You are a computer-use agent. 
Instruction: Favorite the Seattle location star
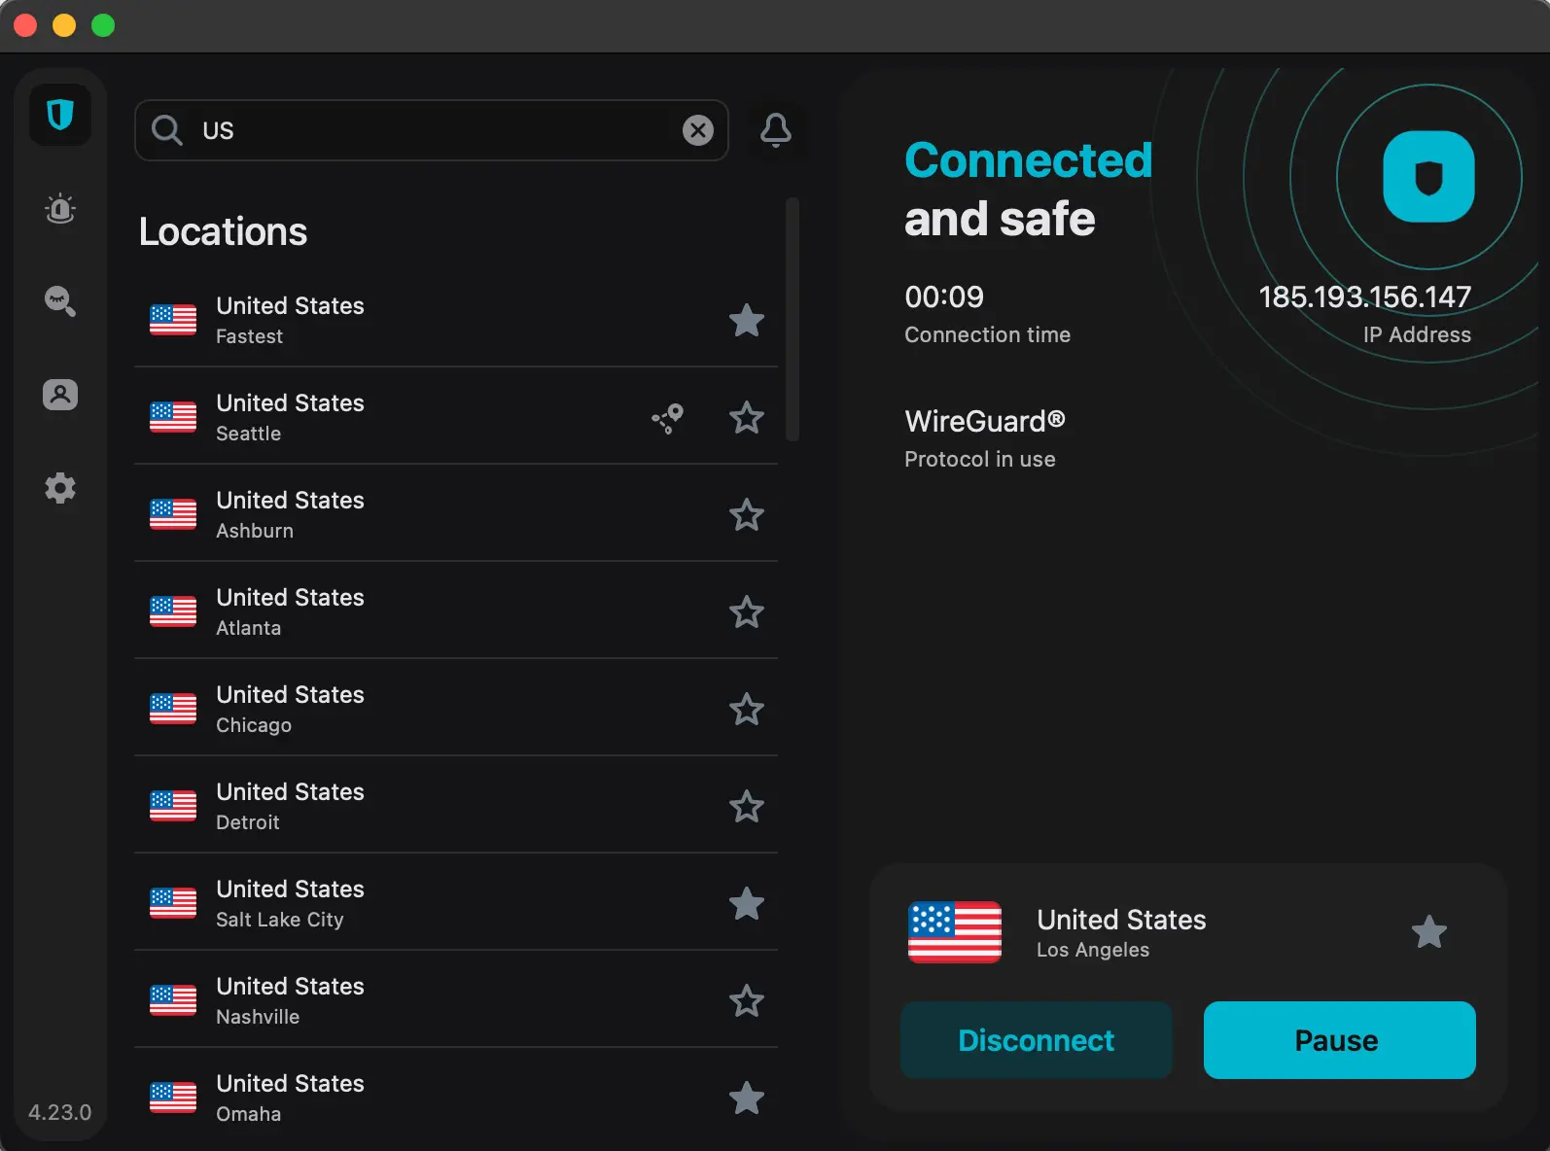pos(746,418)
